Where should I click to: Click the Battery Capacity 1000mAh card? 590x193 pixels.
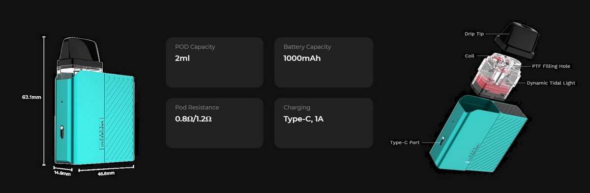(324, 62)
